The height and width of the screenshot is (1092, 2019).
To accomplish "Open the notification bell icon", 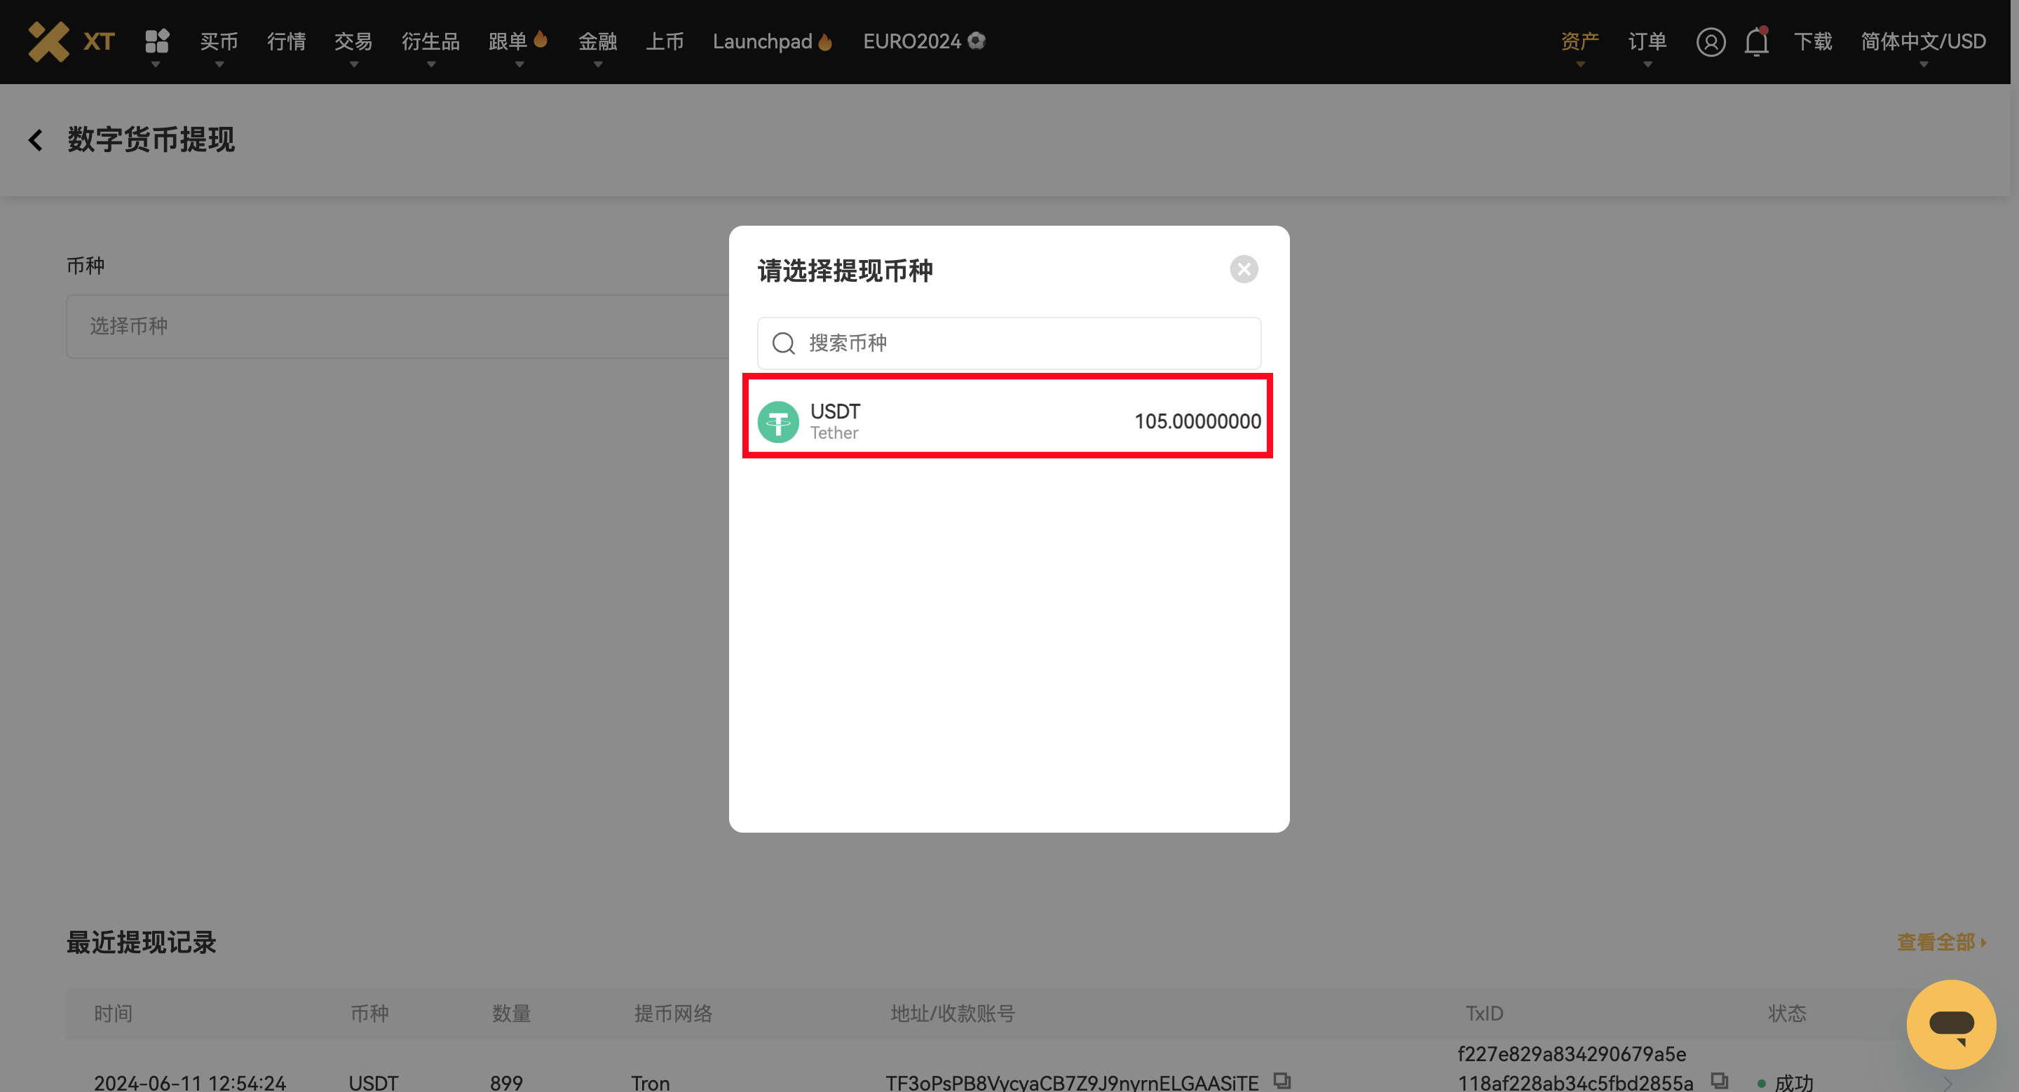I will [x=1756, y=41].
